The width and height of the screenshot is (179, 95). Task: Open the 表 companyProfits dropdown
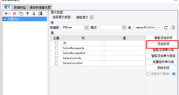159,27
